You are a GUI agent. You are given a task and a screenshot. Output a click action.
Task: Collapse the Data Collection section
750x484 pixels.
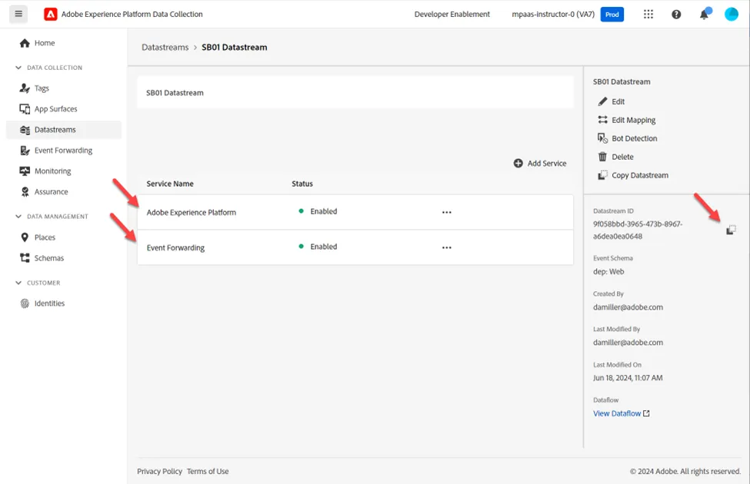pos(18,68)
